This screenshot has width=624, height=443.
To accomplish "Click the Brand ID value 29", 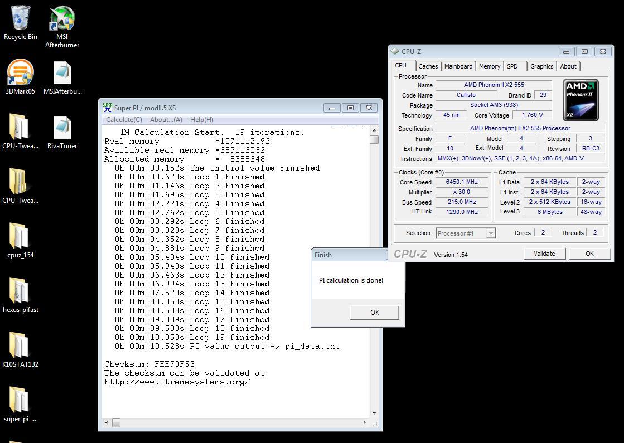I will tap(543, 95).
